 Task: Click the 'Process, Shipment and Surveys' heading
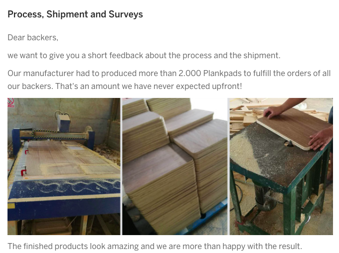75,14
